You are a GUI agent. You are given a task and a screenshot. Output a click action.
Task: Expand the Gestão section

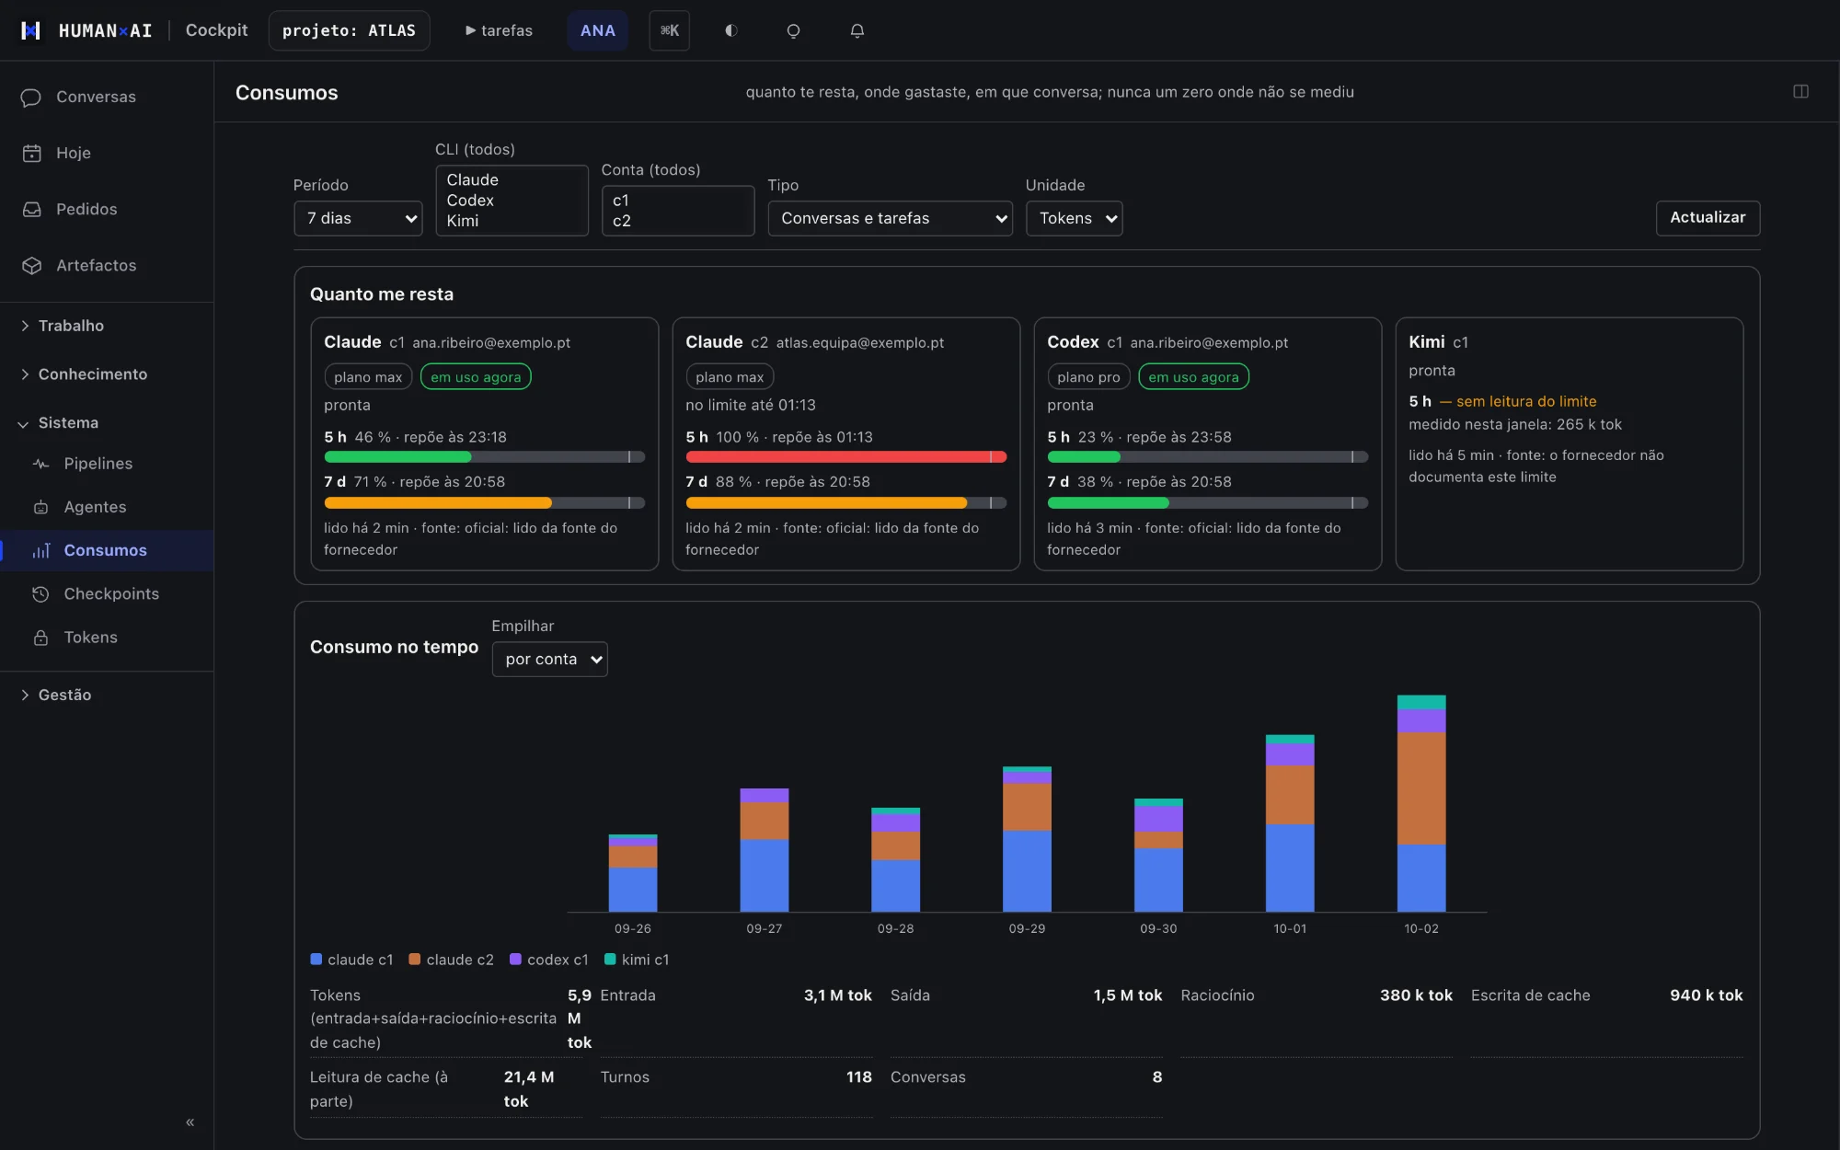click(107, 695)
